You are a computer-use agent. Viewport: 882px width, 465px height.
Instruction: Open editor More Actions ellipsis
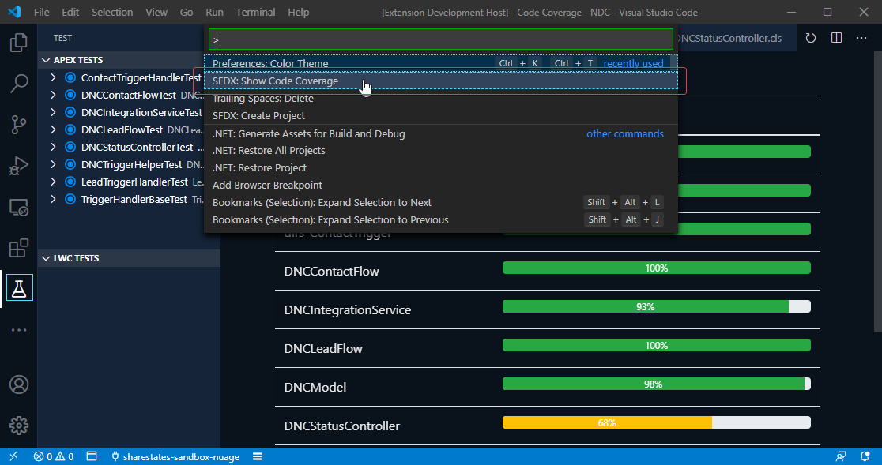[x=861, y=38]
